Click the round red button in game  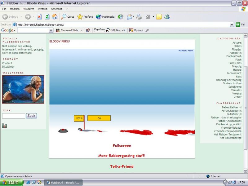point(63,131)
